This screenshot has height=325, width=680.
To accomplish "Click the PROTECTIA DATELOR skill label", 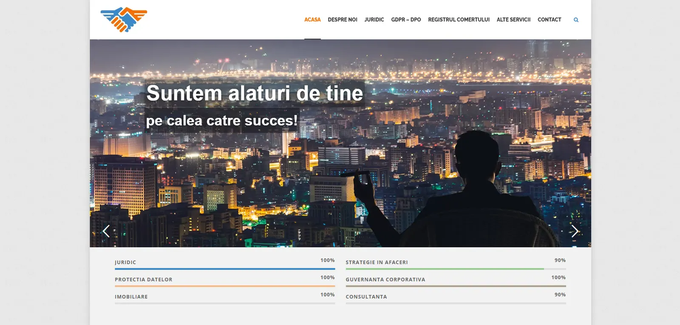I will [144, 279].
